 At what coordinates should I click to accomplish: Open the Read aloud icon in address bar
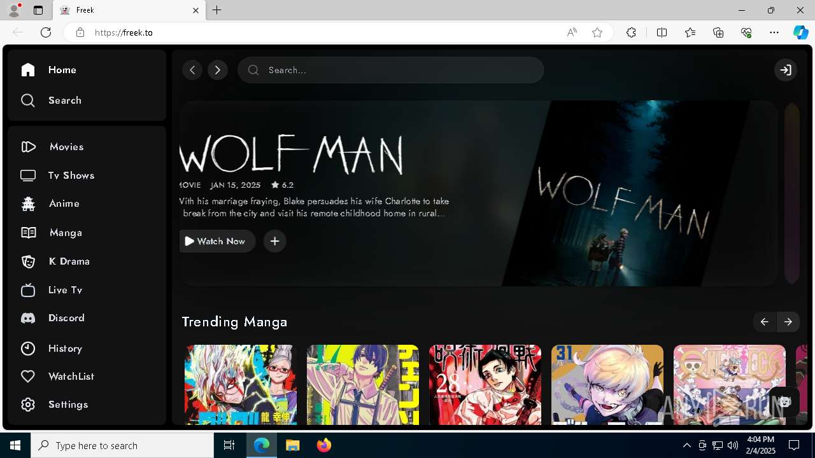572,32
